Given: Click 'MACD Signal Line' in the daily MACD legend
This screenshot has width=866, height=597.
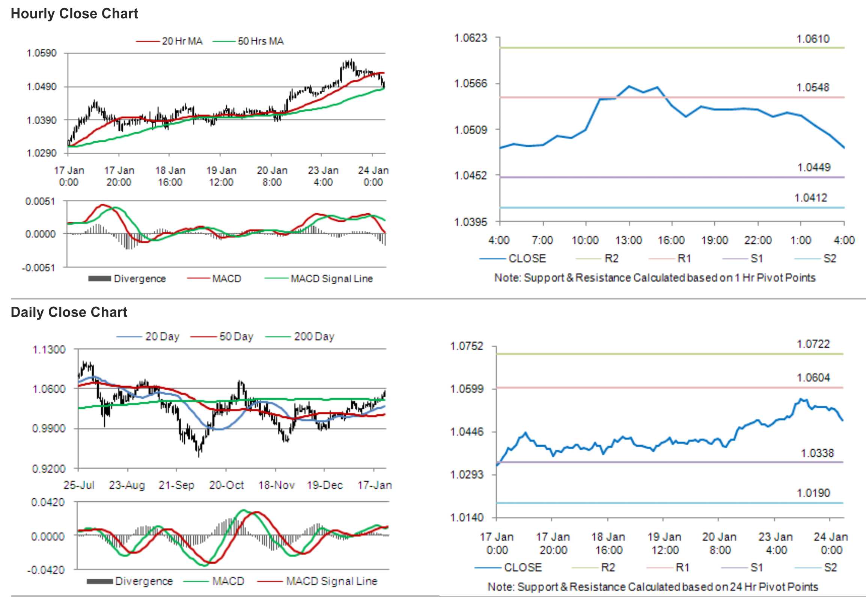Looking at the screenshot, I should 332,581.
